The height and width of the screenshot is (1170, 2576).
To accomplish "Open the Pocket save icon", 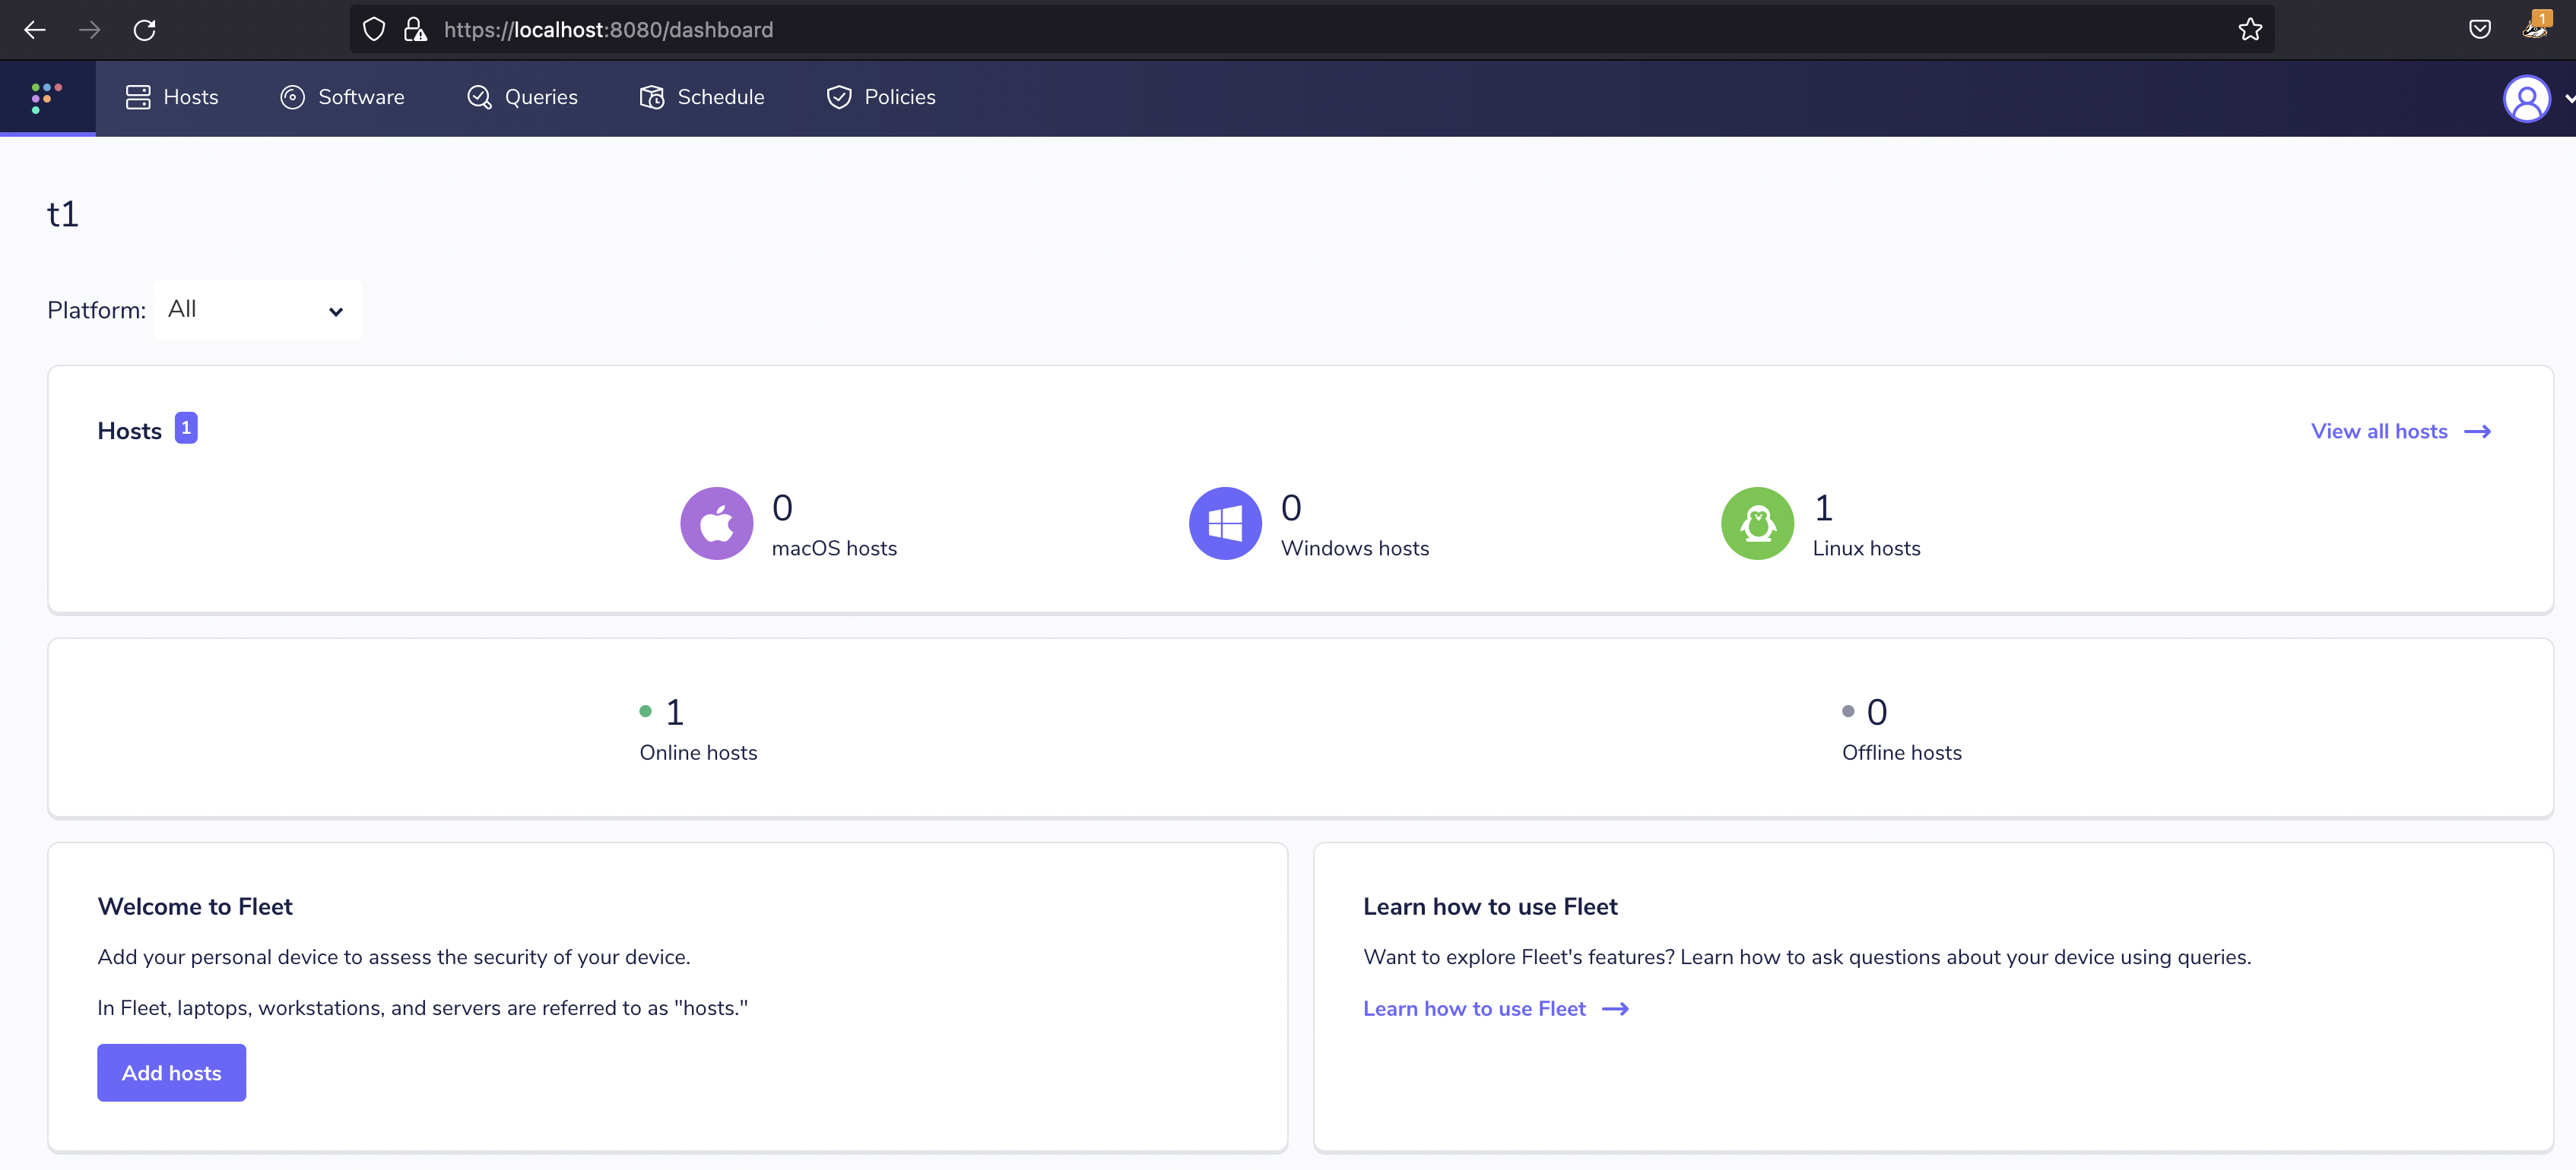I will tap(2480, 30).
